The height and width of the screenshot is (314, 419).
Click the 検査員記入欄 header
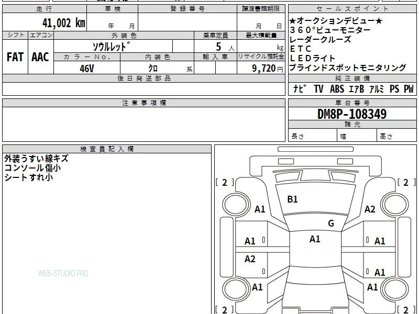point(107,149)
